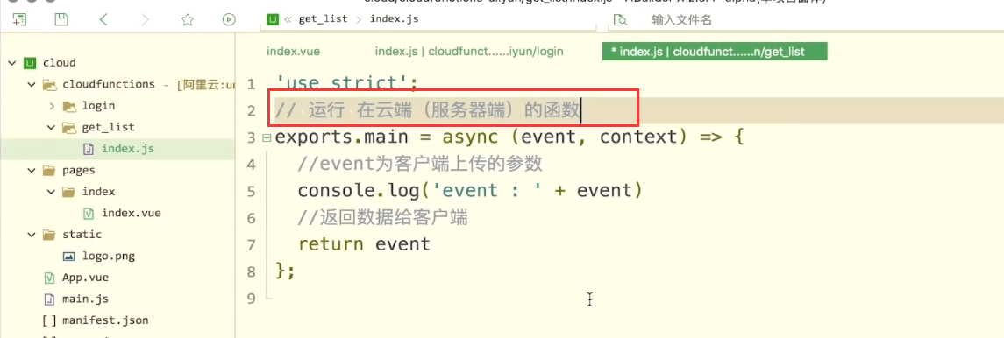
Task: Click the login folder icon
Action: (x=69, y=105)
